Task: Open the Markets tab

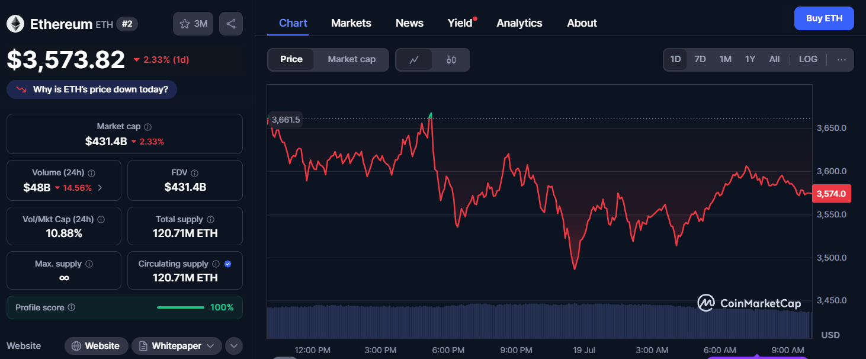Action: point(351,23)
